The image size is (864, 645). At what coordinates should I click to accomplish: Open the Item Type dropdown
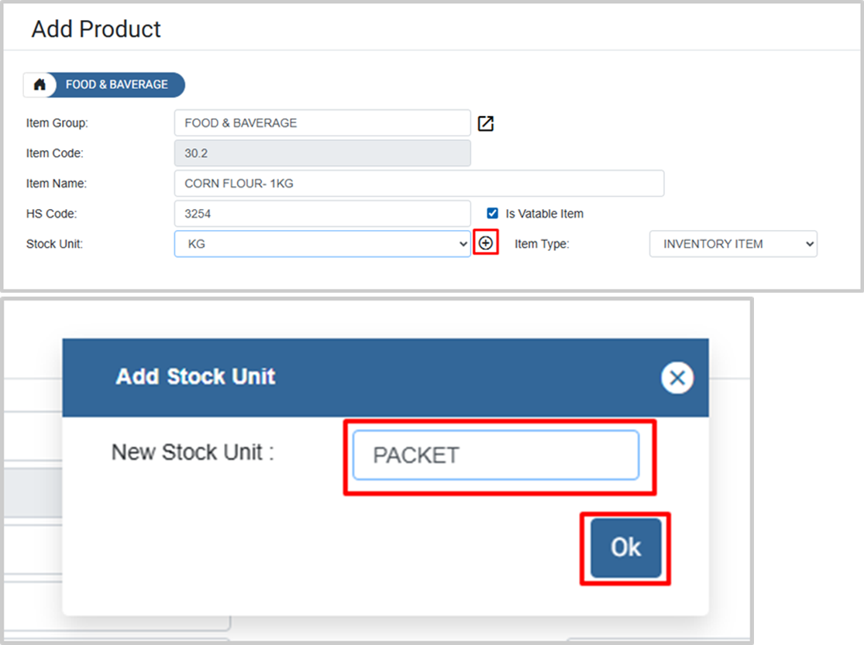[732, 244]
